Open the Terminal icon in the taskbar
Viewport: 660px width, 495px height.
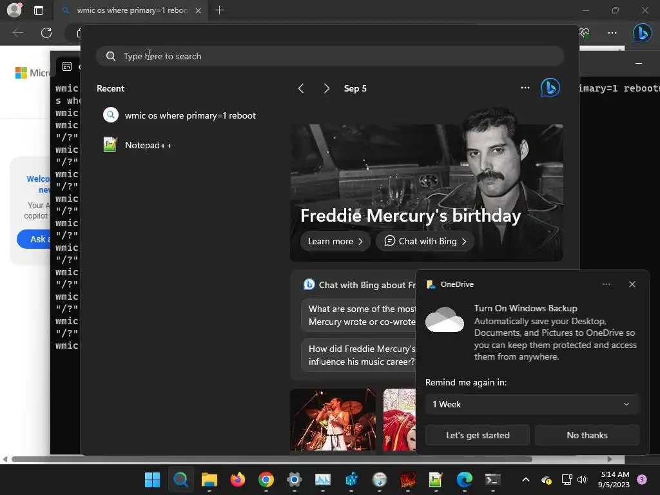point(492,480)
